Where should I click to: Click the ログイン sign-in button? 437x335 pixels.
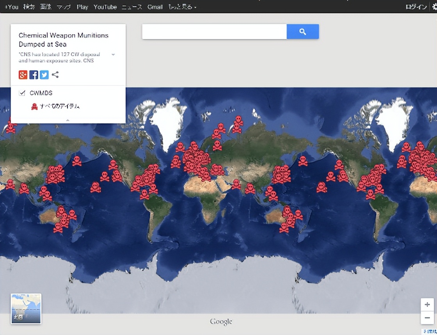pos(415,7)
